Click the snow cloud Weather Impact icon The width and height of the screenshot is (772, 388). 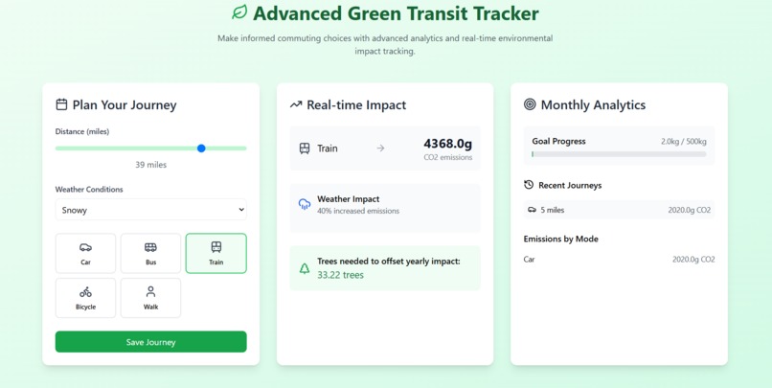305,204
